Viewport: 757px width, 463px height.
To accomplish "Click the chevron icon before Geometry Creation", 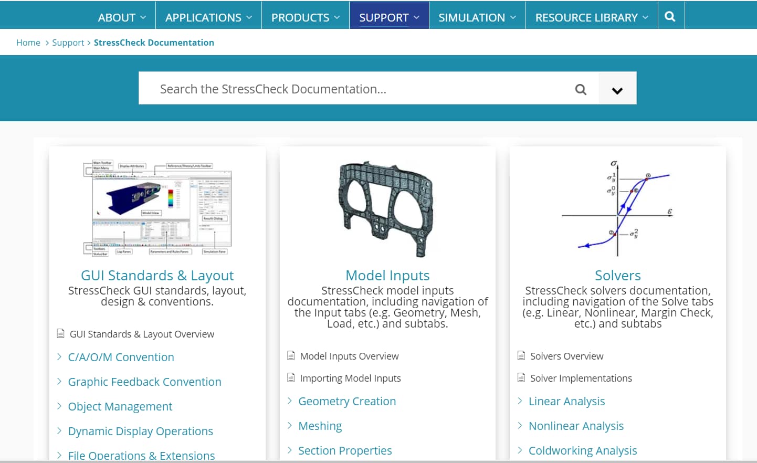I will tap(289, 401).
